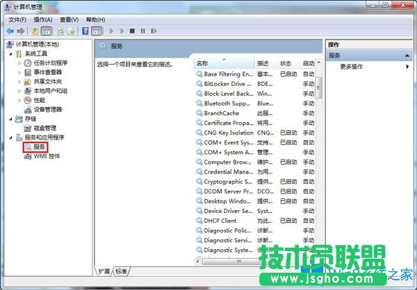Viewport: 417px width, 290px height.
Task: Click the vertical scrollbar thumb
Action: click(318, 87)
